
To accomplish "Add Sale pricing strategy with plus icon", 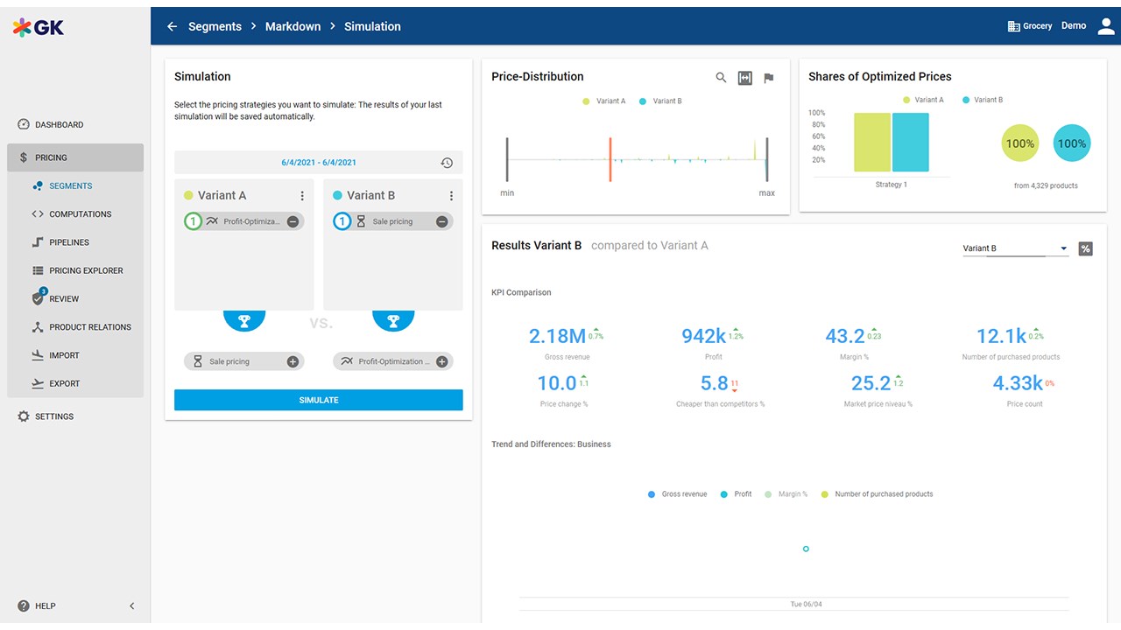I will [x=293, y=361].
